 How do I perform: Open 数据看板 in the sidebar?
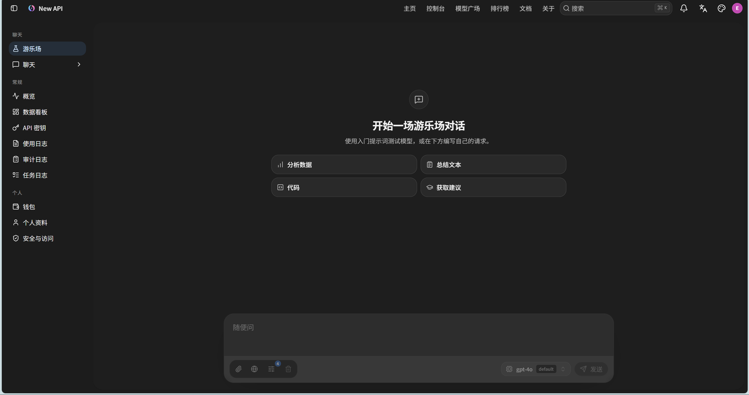tap(47, 112)
